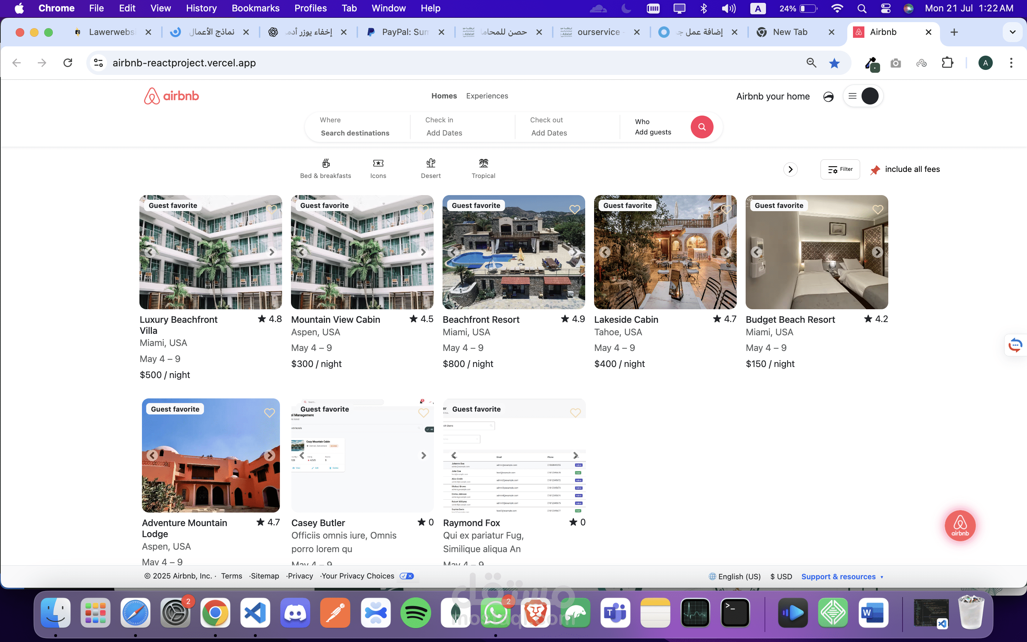Screen dimensions: 1027x642
Task: Favorite the Beachfront Resort with heart icon
Action: (x=574, y=209)
